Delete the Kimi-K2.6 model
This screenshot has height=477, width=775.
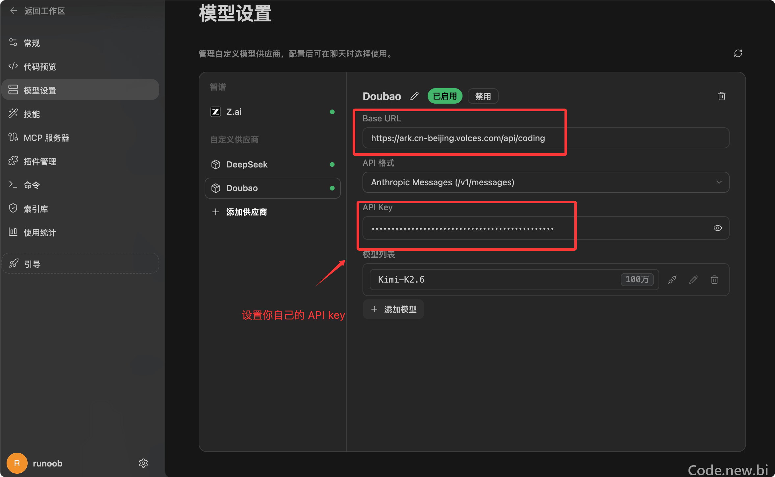coord(714,280)
